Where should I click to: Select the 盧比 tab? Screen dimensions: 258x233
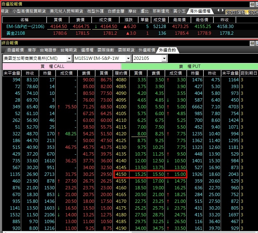click(x=145, y=11)
